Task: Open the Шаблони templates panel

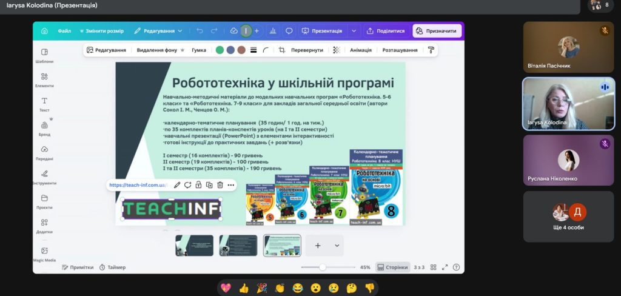Action: point(44,55)
